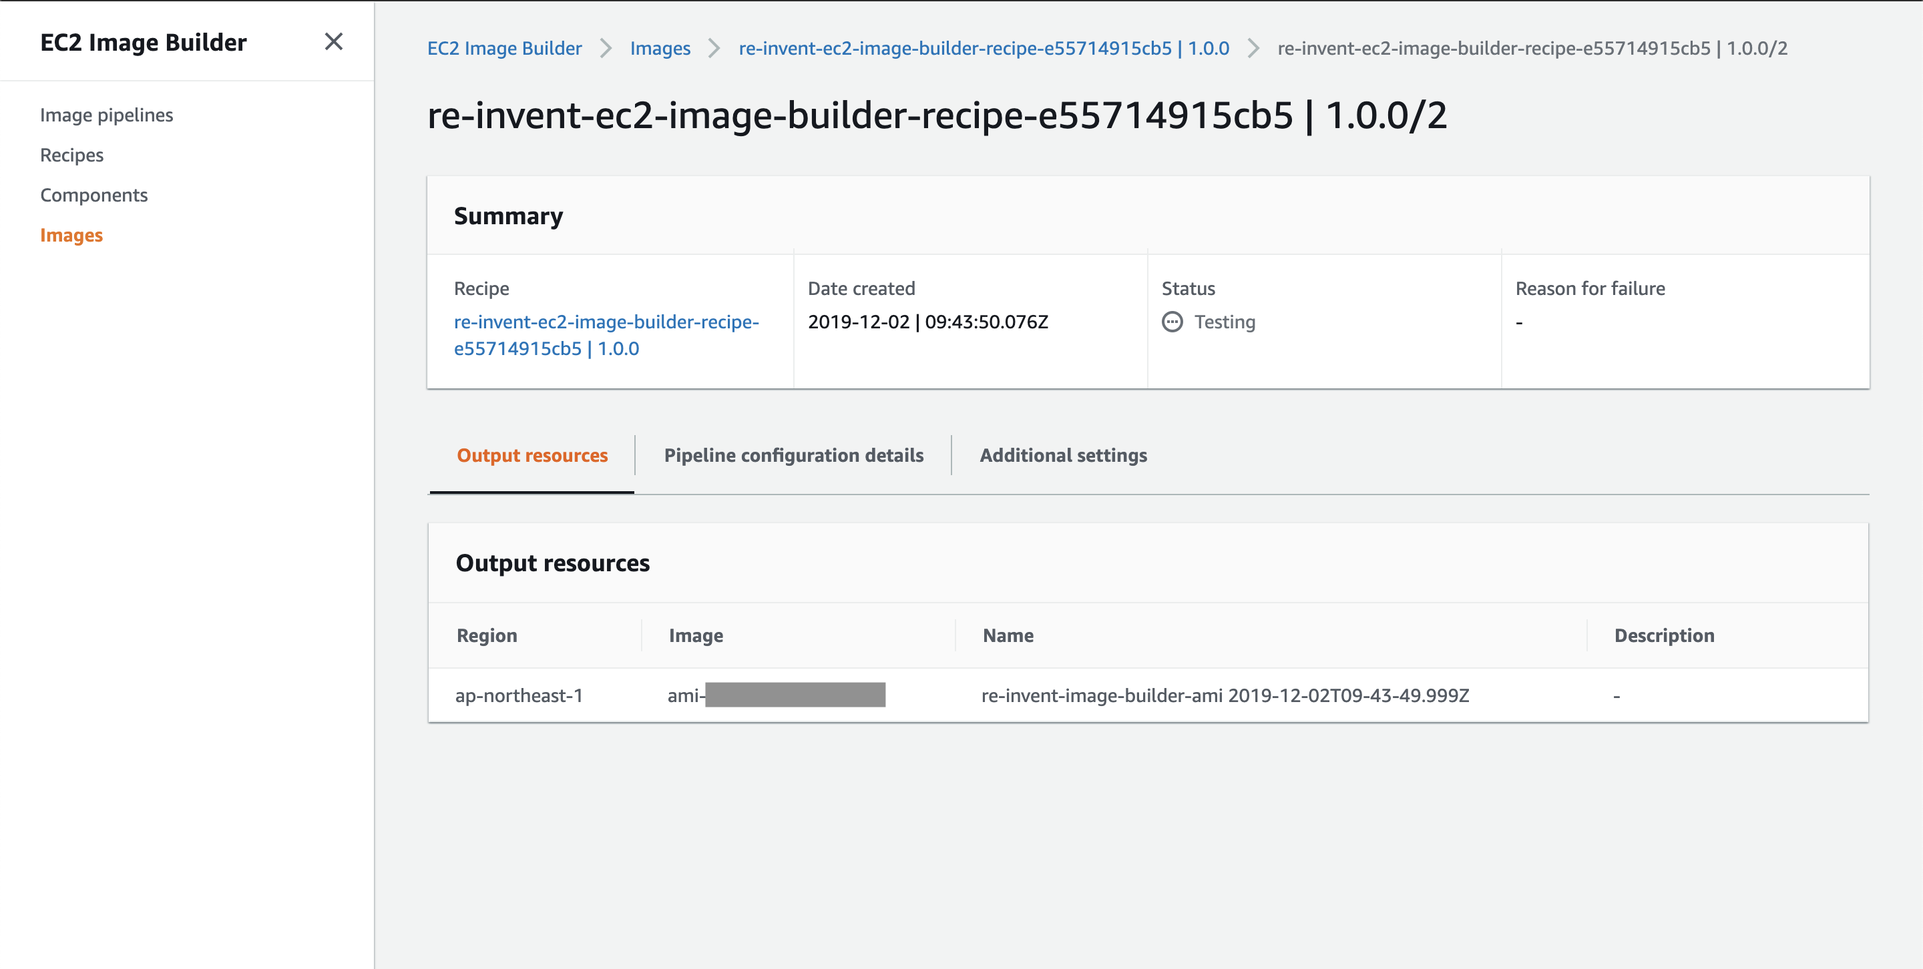Click the ap-northeast-1 region cell
The height and width of the screenshot is (969, 1923).
(519, 695)
